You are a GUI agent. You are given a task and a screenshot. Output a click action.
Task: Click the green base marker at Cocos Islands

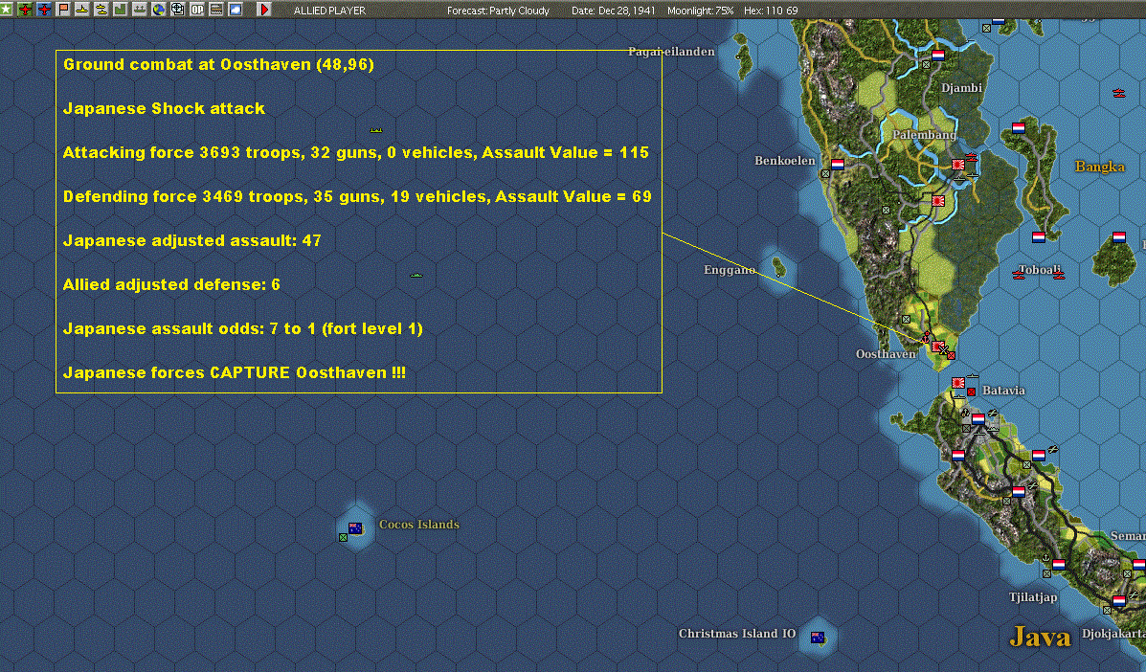tap(344, 538)
